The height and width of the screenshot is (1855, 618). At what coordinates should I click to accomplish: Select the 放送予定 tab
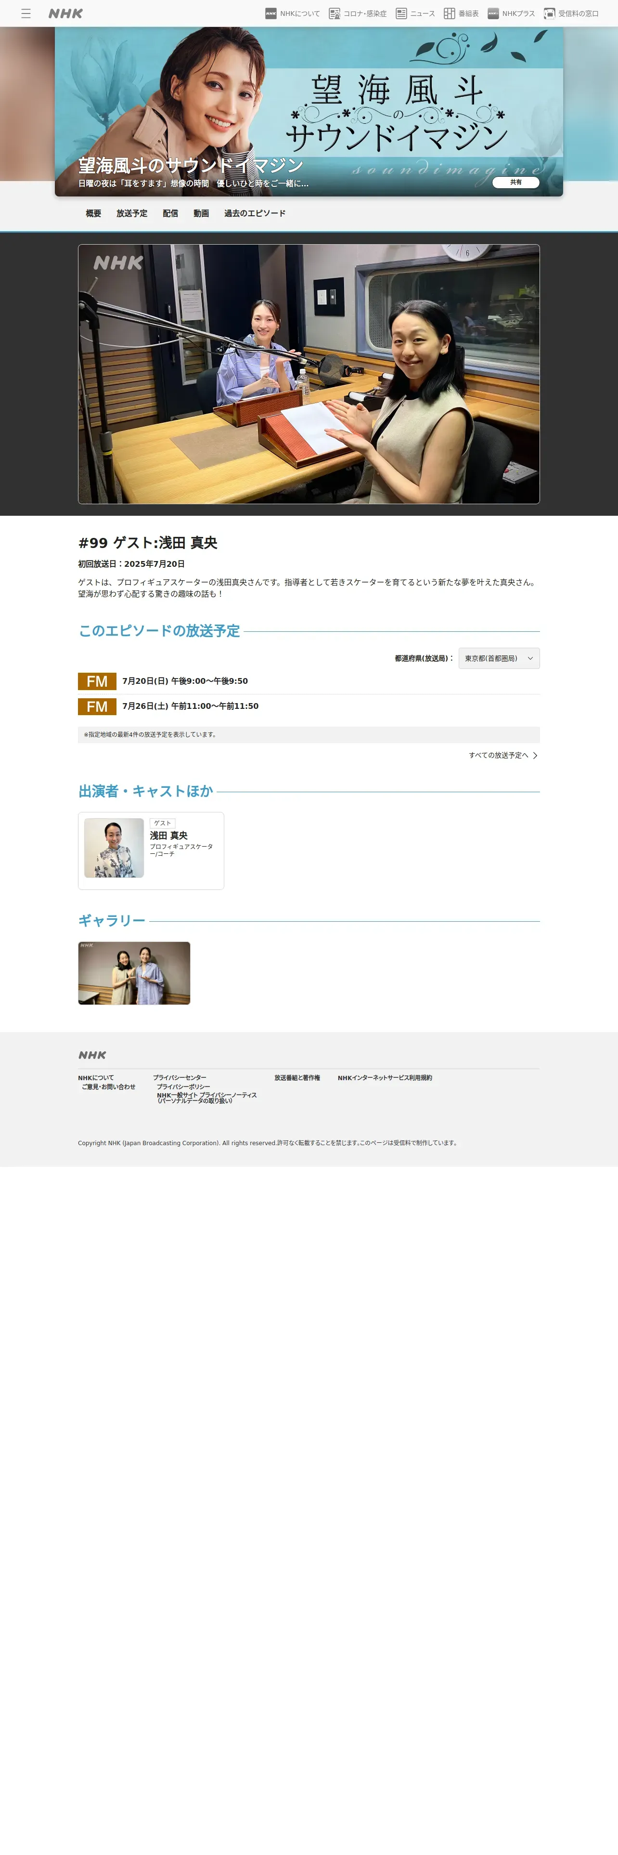(132, 213)
